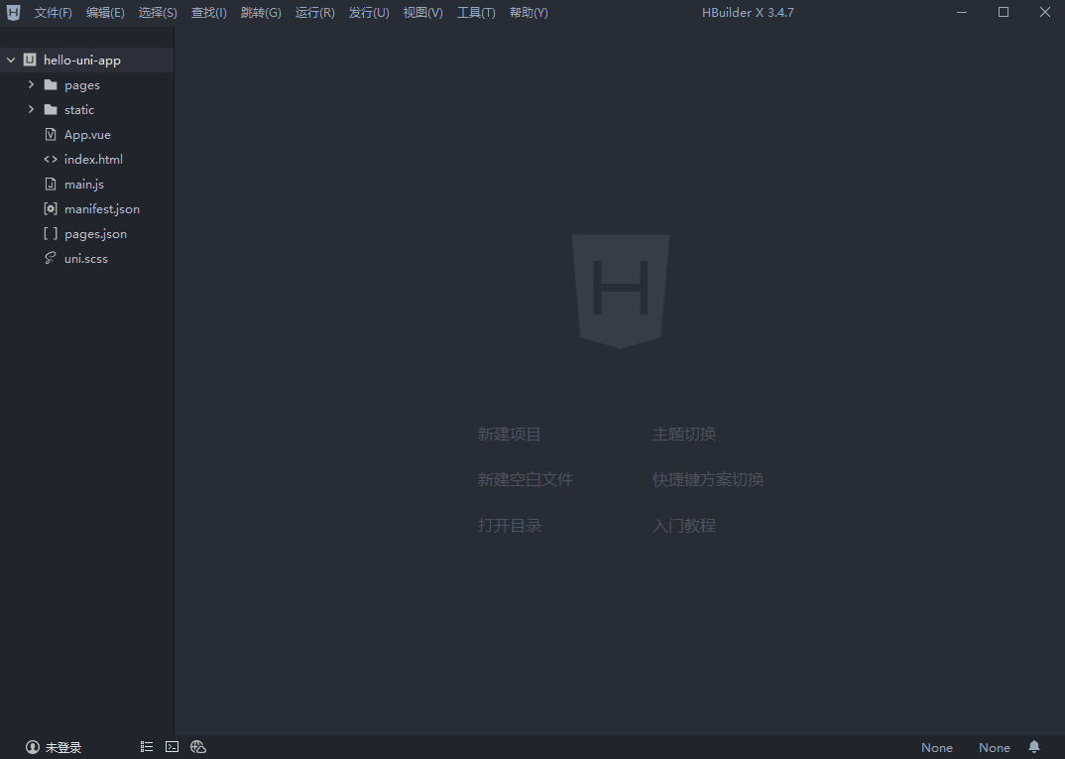
Task: Click the SCSS icon for uni.scss
Action: tap(51, 258)
